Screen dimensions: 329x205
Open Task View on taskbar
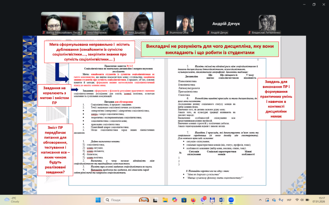pos(155,200)
